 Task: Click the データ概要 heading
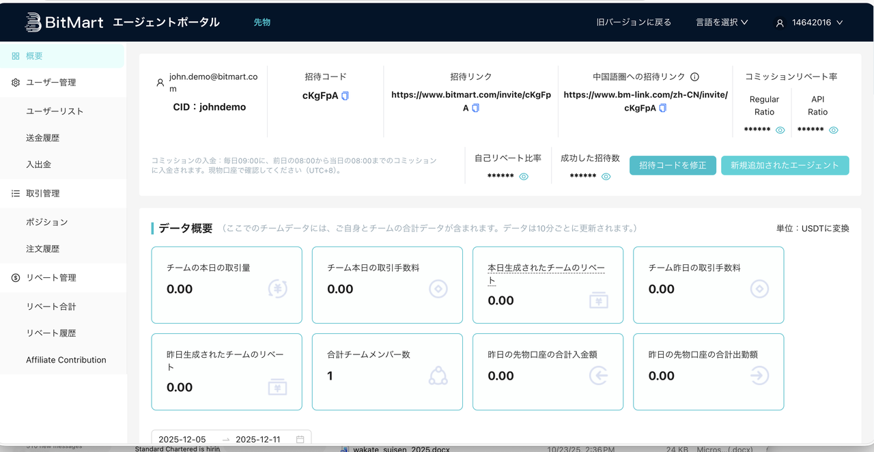(x=186, y=229)
